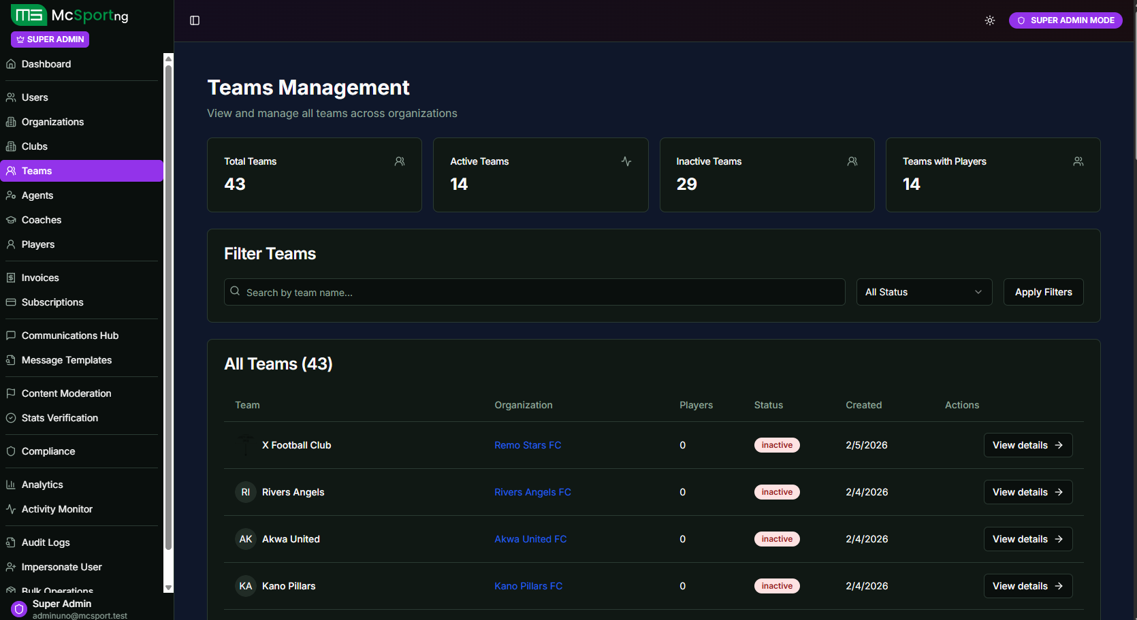This screenshot has width=1137, height=620.
Task: Open the Remo Stars FC organization link
Action: pyautogui.click(x=528, y=445)
